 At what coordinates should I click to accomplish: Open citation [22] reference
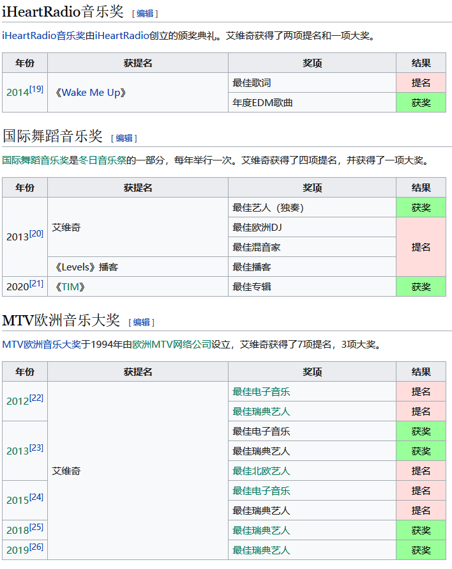click(36, 398)
